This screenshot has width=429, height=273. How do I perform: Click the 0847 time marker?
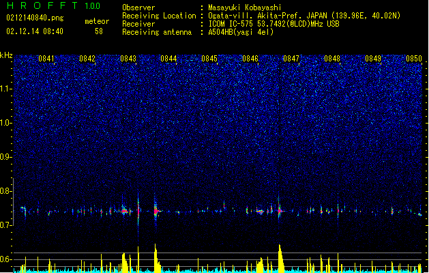[x=291, y=59]
